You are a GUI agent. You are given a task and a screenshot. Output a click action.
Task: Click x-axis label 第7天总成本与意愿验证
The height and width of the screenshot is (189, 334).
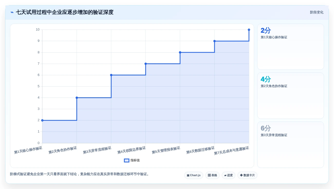[x=231, y=151]
